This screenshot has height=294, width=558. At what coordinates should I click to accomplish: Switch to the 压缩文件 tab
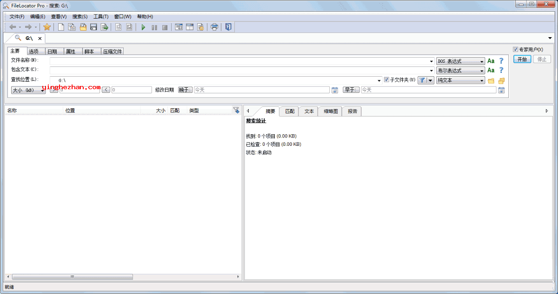(113, 52)
